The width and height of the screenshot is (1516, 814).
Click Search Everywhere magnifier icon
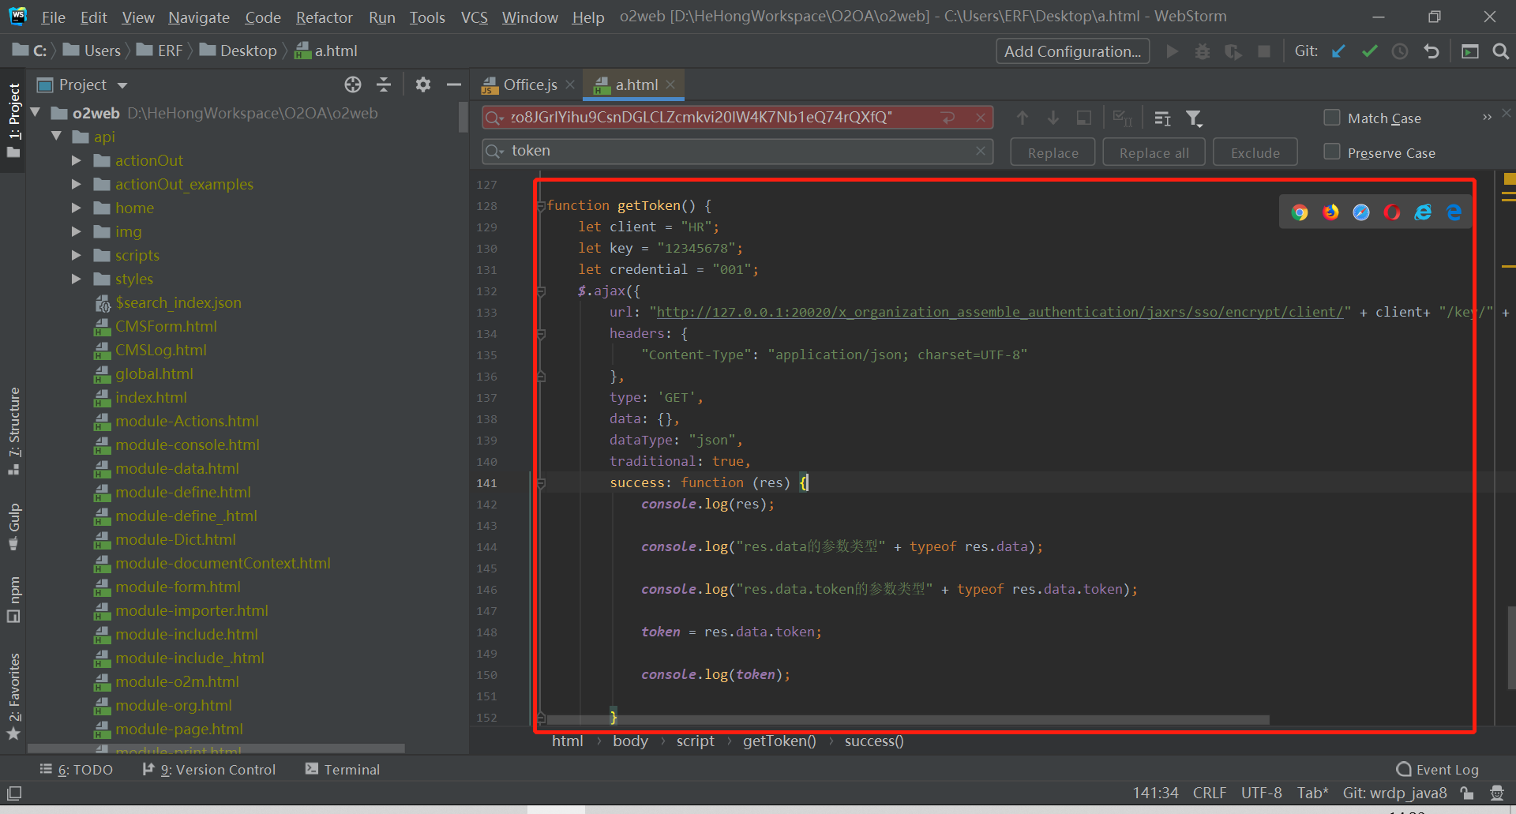(x=1501, y=51)
